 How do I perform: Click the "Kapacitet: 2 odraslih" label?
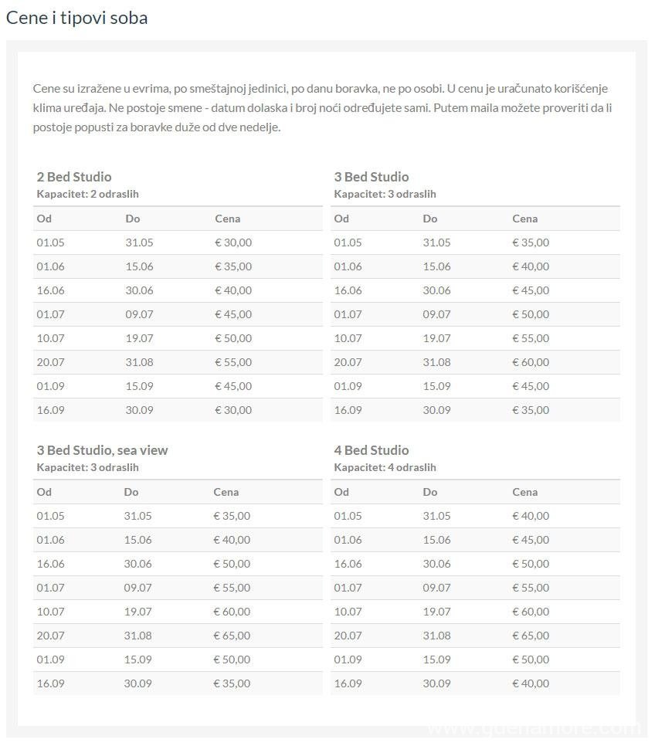(x=87, y=194)
